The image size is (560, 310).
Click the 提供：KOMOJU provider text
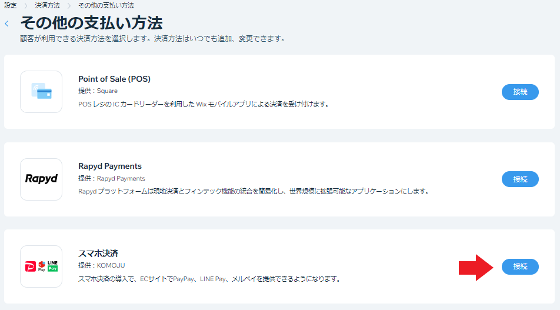pyautogui.click(x=101, y=265)
